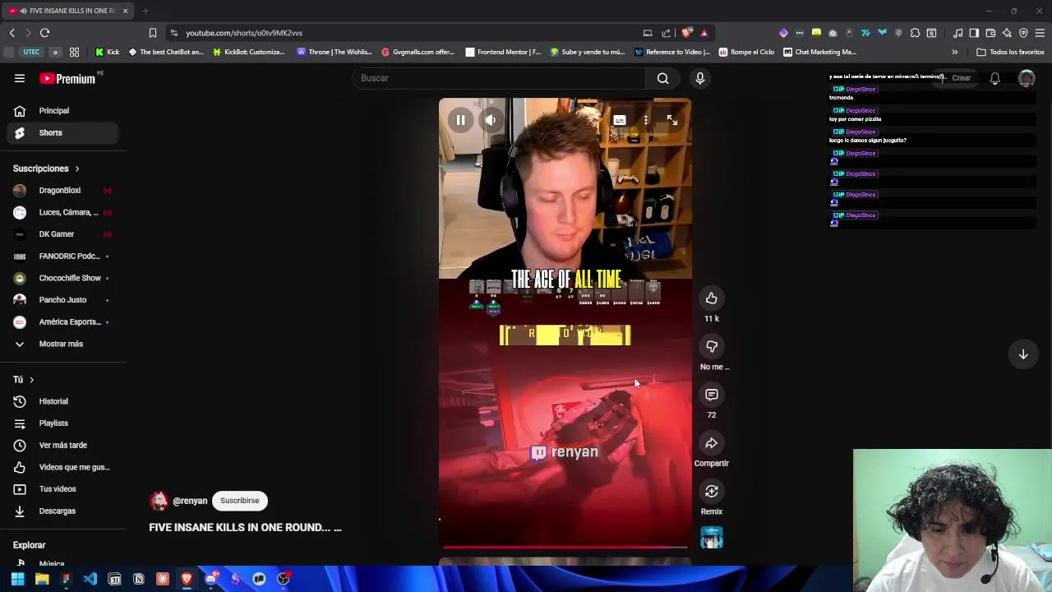Screen dimensions: 1052x592
Task: Pause the Short video
Action: pos(460,120)
